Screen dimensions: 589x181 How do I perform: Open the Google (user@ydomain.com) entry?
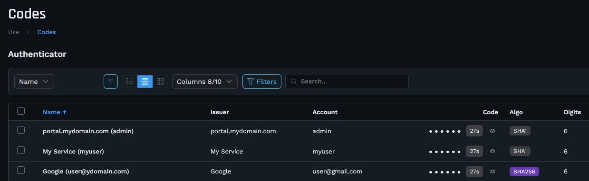(86, 172)
